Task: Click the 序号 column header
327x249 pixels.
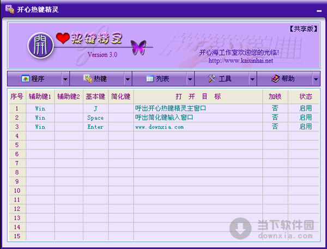Action: click(17, 97)
